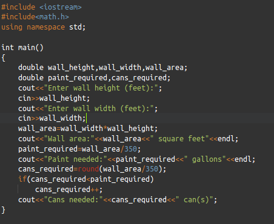274x224 pixels.
Task: Click the 'wall_area=wall_width*wall_height;' line
Action: coord(88,129)
